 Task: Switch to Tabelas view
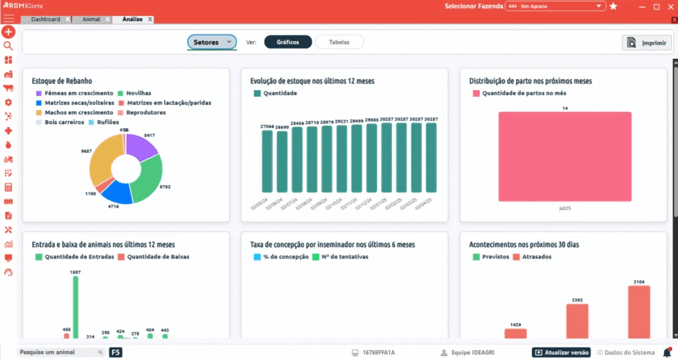click(340, 42)
